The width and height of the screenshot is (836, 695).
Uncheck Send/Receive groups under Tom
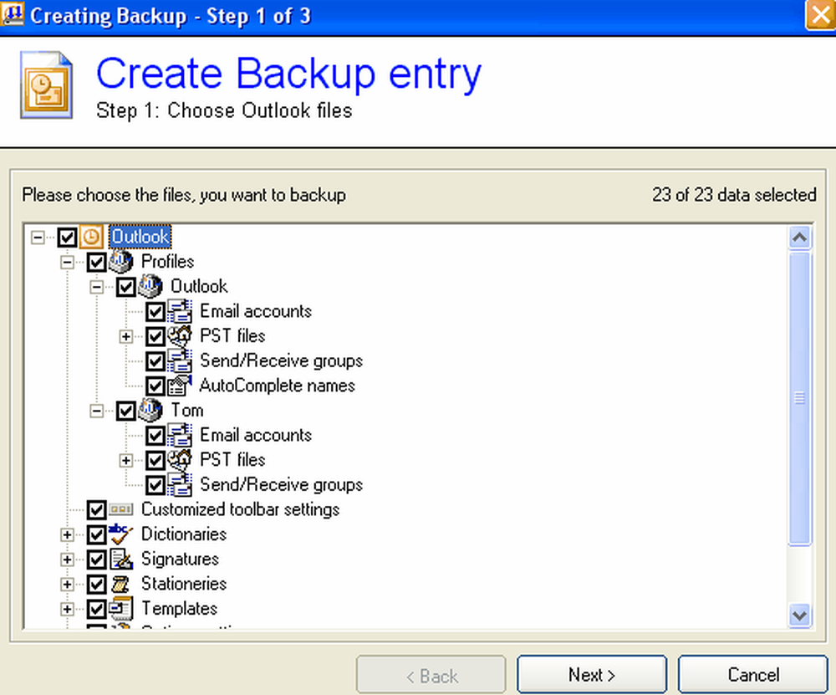pyautogui.click(x=155, y=485)
